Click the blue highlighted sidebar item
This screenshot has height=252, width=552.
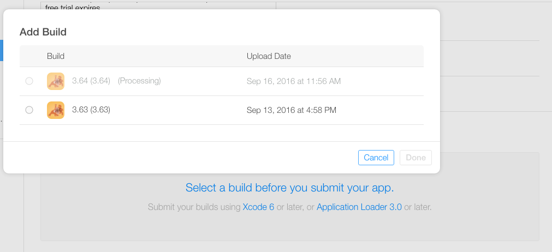[2, 50]
